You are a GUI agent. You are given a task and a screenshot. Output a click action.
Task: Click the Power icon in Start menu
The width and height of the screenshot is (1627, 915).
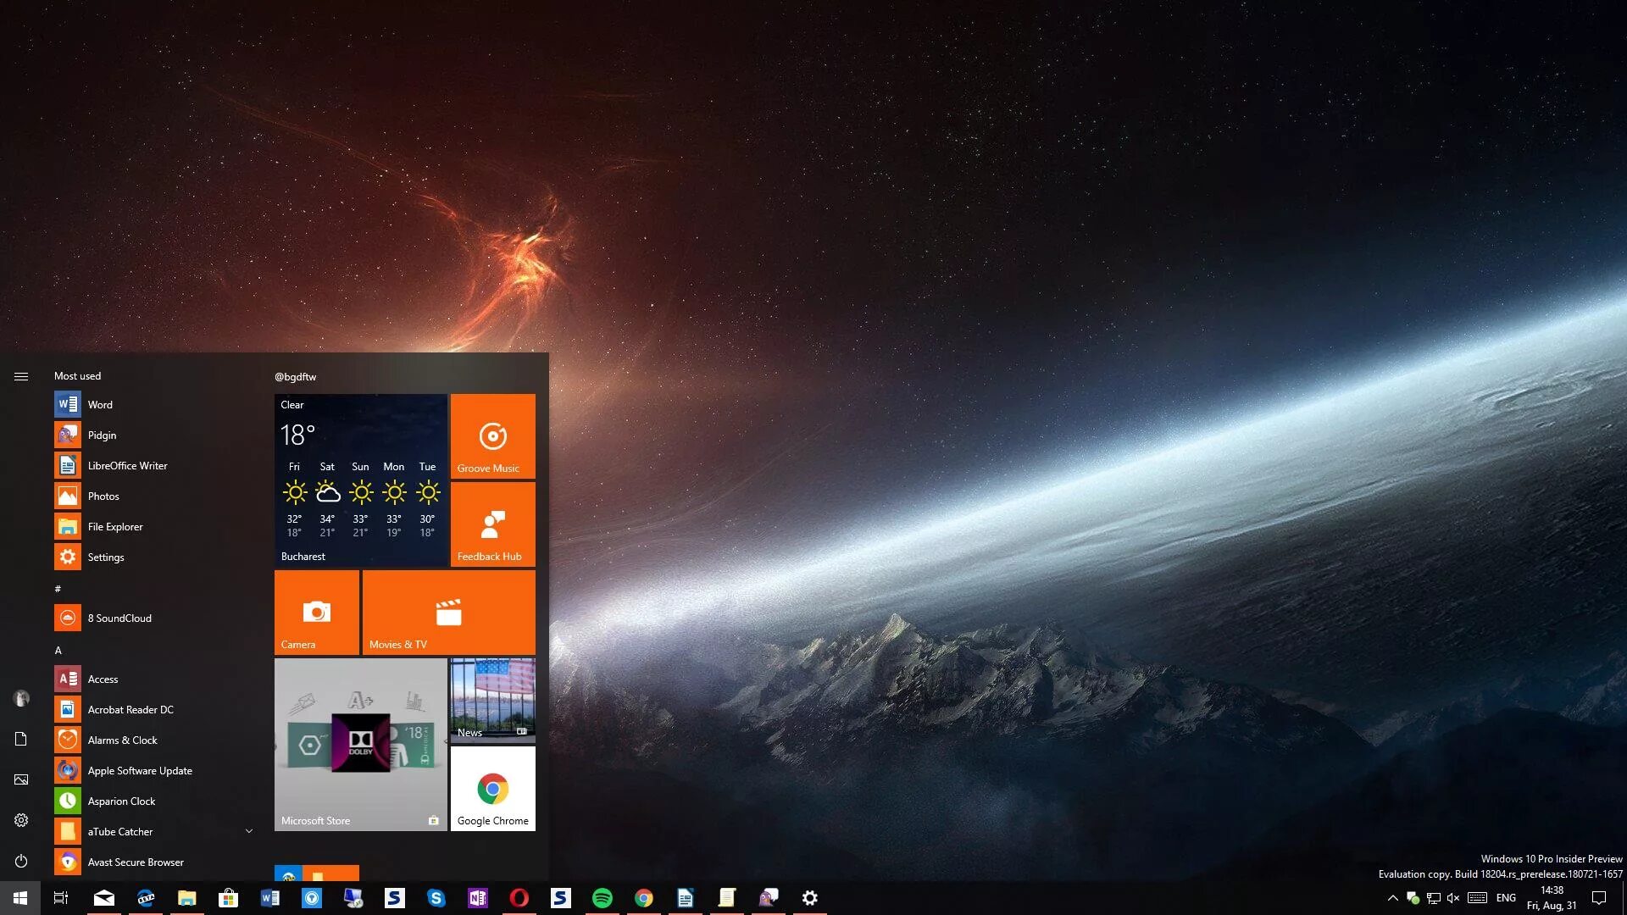click(x=21, y=861)
